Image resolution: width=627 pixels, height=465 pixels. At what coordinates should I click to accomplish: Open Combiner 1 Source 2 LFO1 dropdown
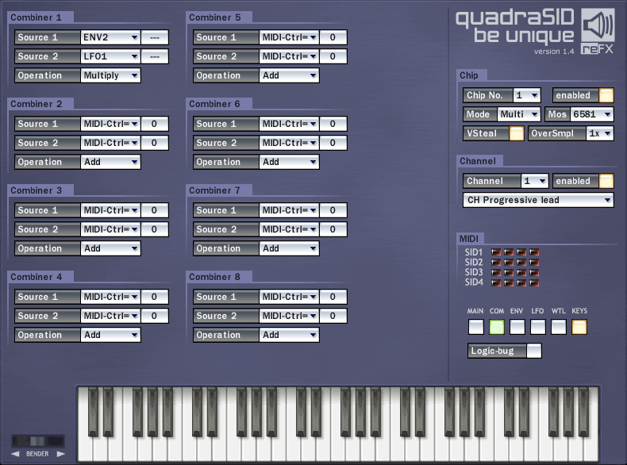[110, 56]
